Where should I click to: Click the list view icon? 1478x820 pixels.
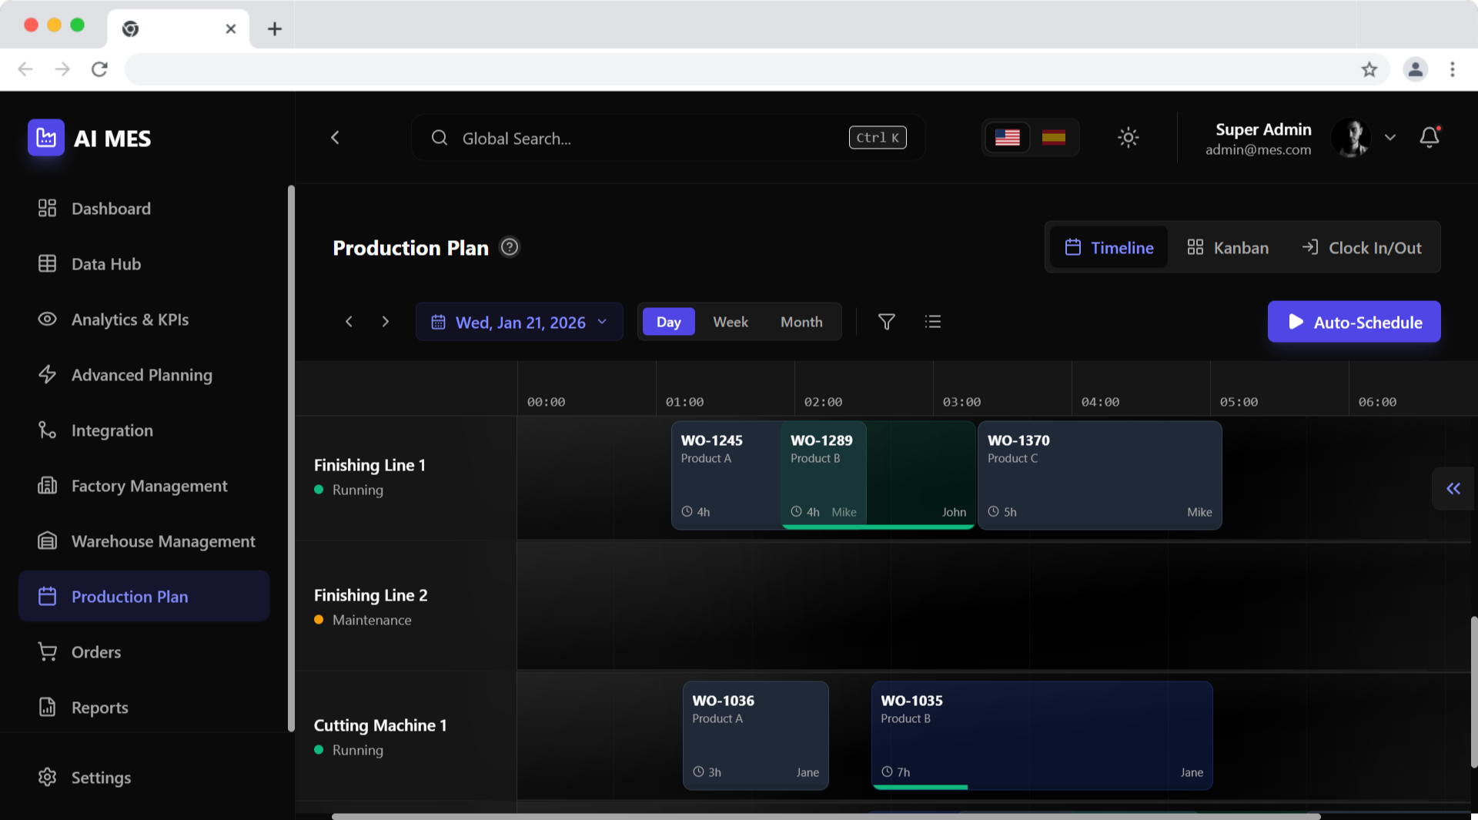pos(933,322)
